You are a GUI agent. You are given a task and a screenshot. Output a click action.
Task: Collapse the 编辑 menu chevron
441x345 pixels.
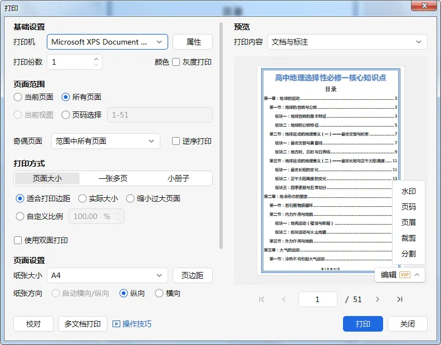[417, 275]
